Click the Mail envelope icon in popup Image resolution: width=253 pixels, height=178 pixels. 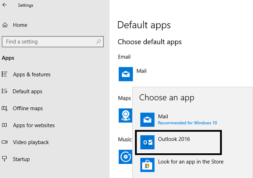click(x=147, y=120)
